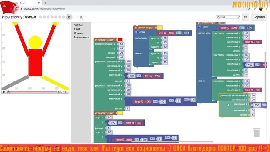
Task: Open the Справка help button
Action: point(259,17)
